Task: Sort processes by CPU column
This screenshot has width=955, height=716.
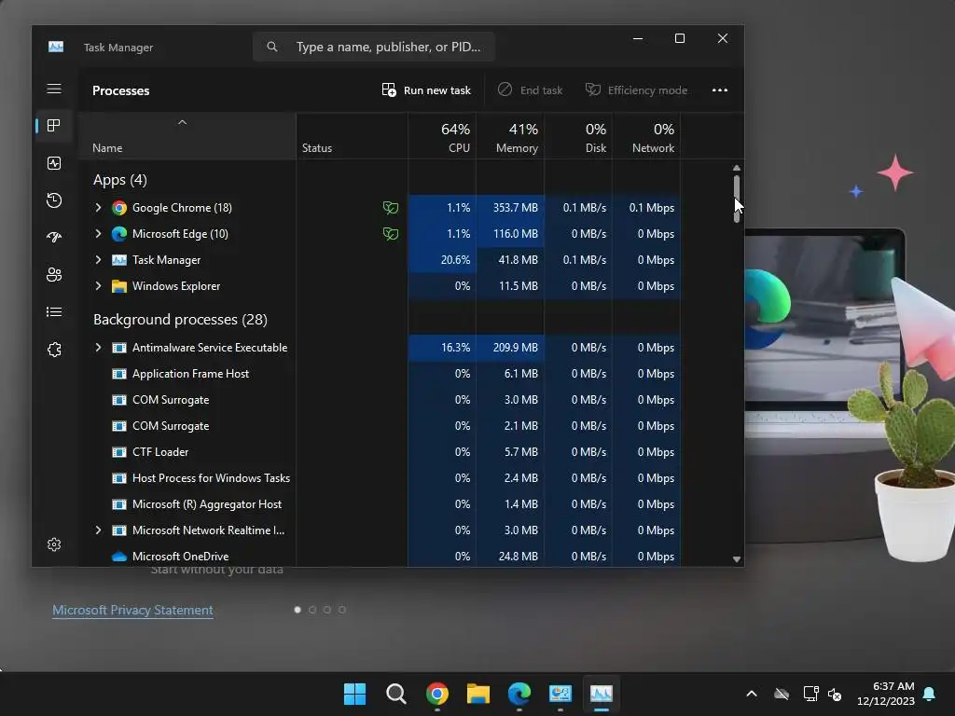Action: 442,137
